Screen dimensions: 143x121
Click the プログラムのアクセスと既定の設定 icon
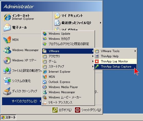(45, 44)
